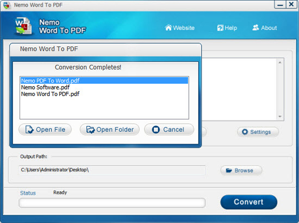Click the status progress bar
The height and width of the screenshot is (223, 299).
click(x=112, y=203)
